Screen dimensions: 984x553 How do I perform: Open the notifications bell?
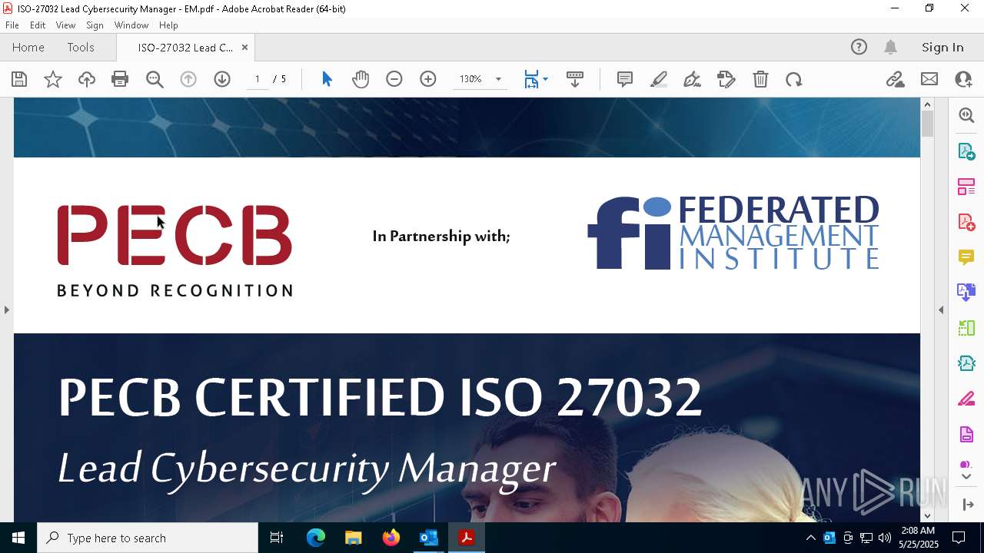[x=891, y=47]
